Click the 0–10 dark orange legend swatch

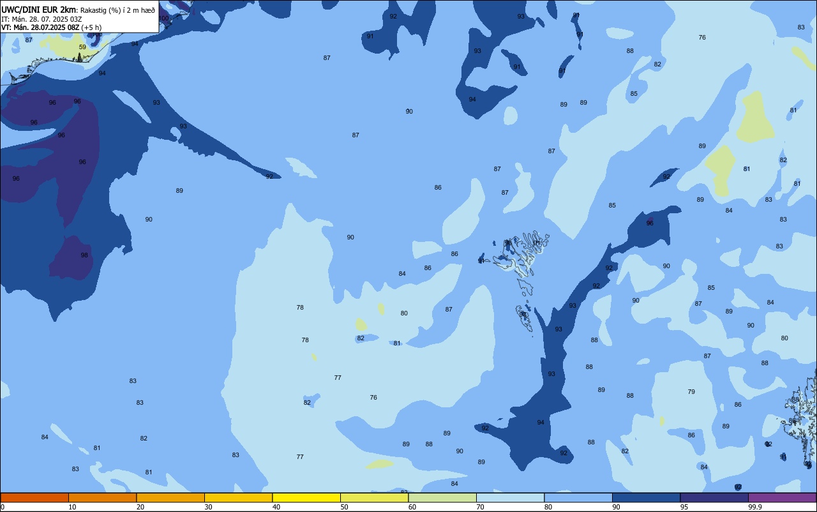pyautogui.click(x=34, y=498)
